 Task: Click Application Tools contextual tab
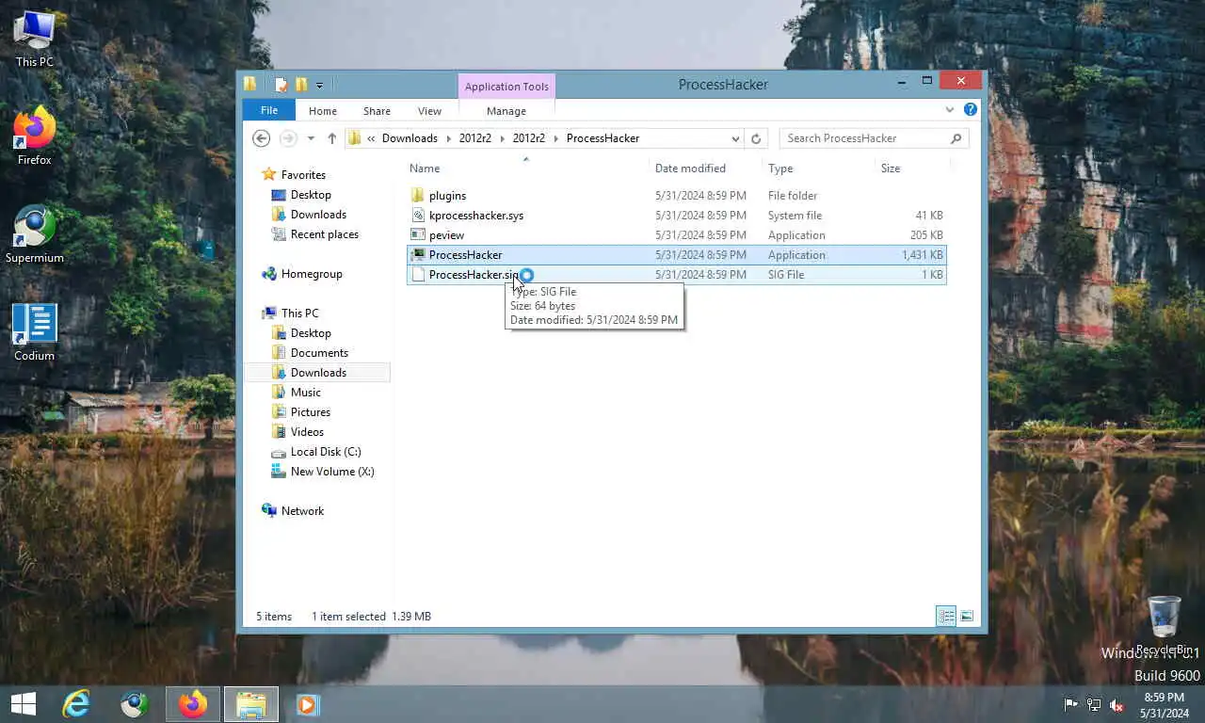pos(506,87)
